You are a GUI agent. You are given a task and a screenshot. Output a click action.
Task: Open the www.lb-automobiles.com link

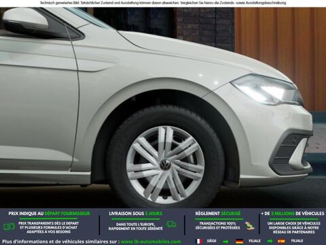[x=151, y=242]
